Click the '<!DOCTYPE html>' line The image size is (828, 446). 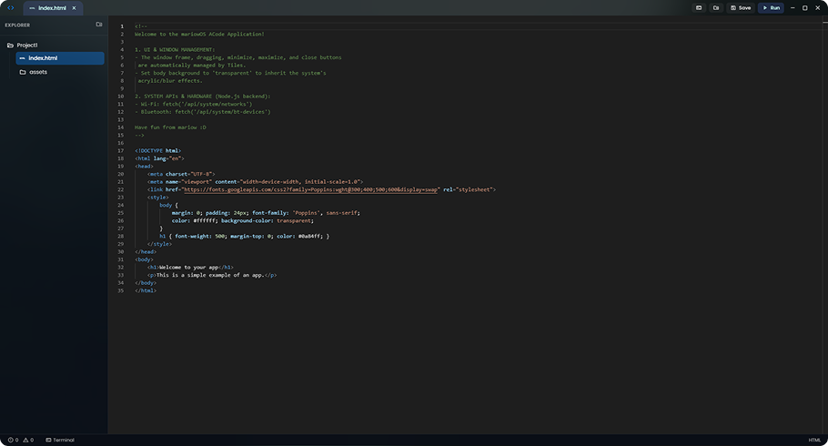(x=157, y=150)
